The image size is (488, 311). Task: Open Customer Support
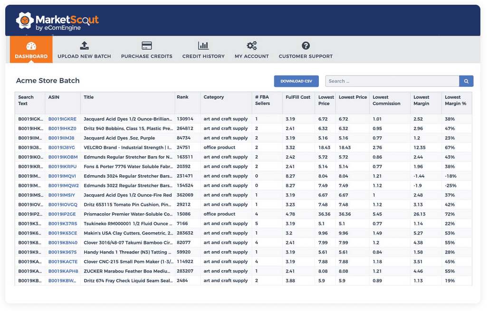coord(306,56)
